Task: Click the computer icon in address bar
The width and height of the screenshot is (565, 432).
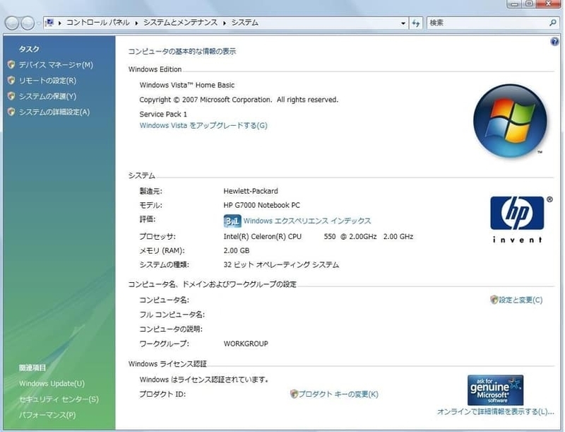Action: (x=49, y=23)
